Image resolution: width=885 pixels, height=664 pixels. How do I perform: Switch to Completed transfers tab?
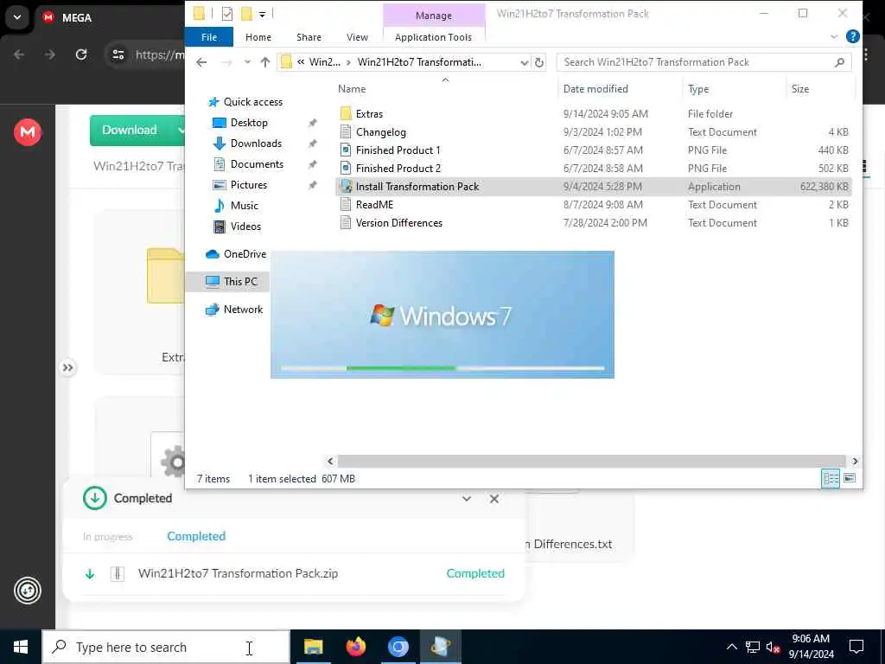pyautogui.click(x=196, y=536)
